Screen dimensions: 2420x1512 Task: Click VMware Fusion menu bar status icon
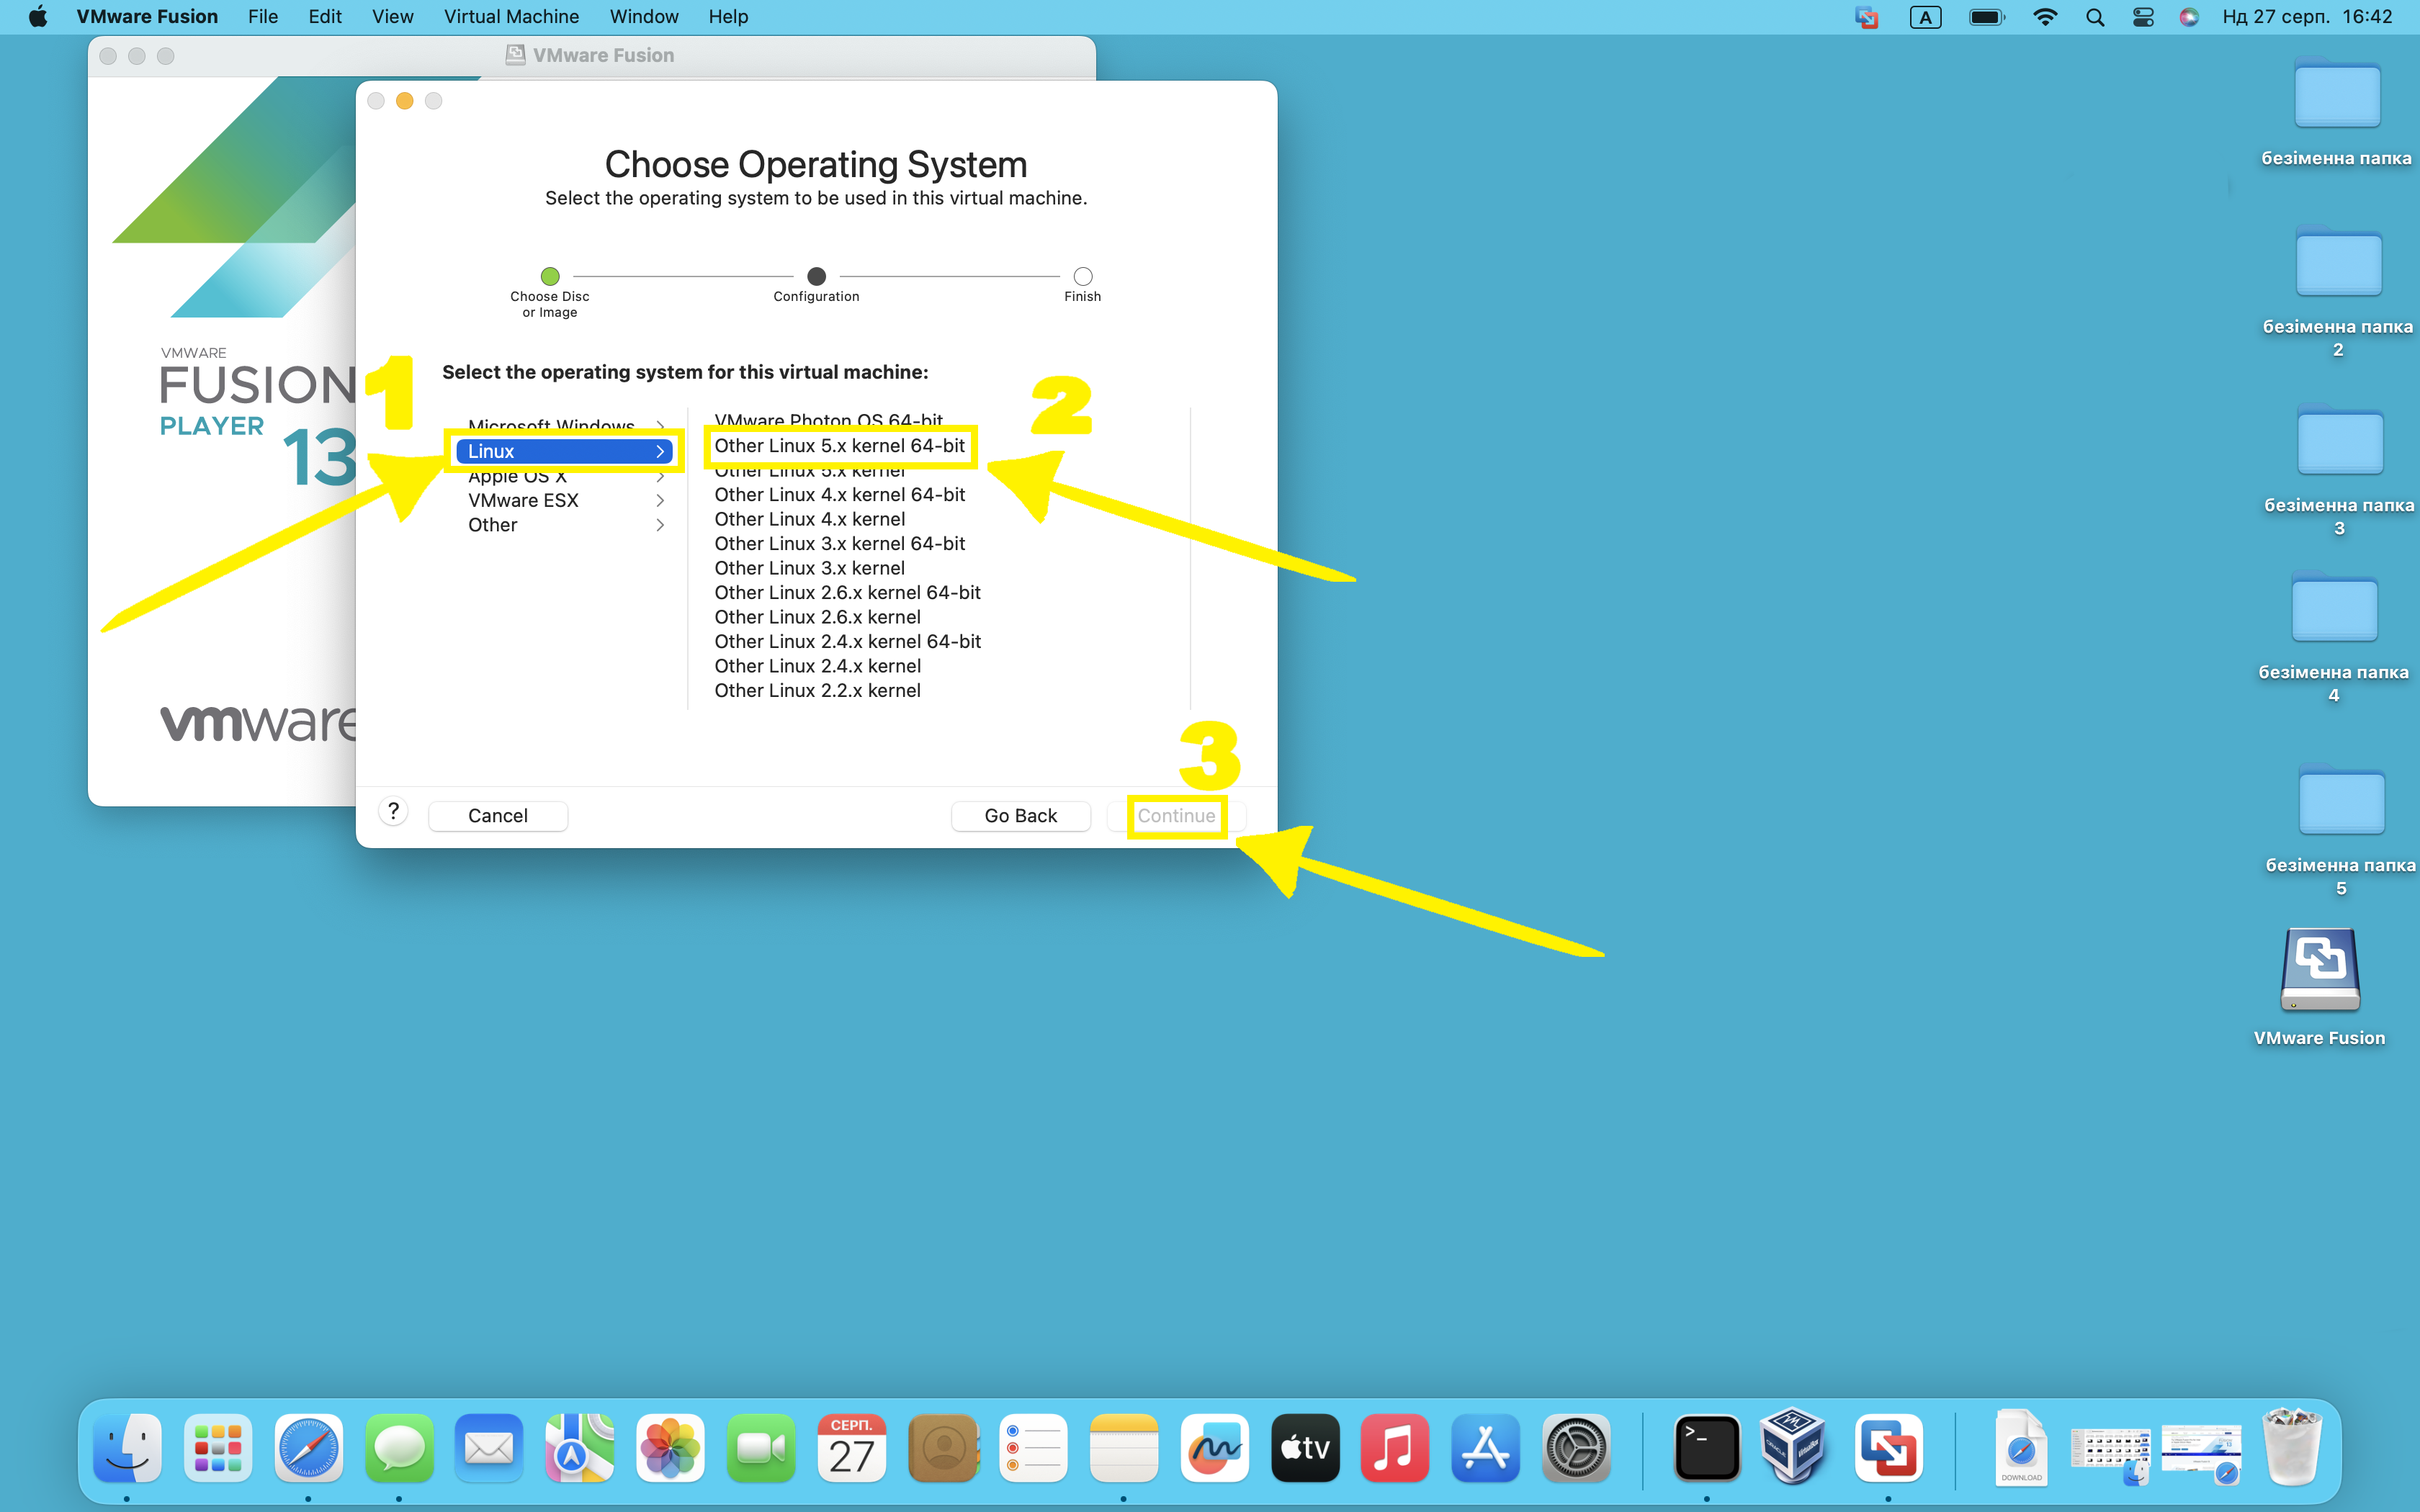(x=1866, y=17)
